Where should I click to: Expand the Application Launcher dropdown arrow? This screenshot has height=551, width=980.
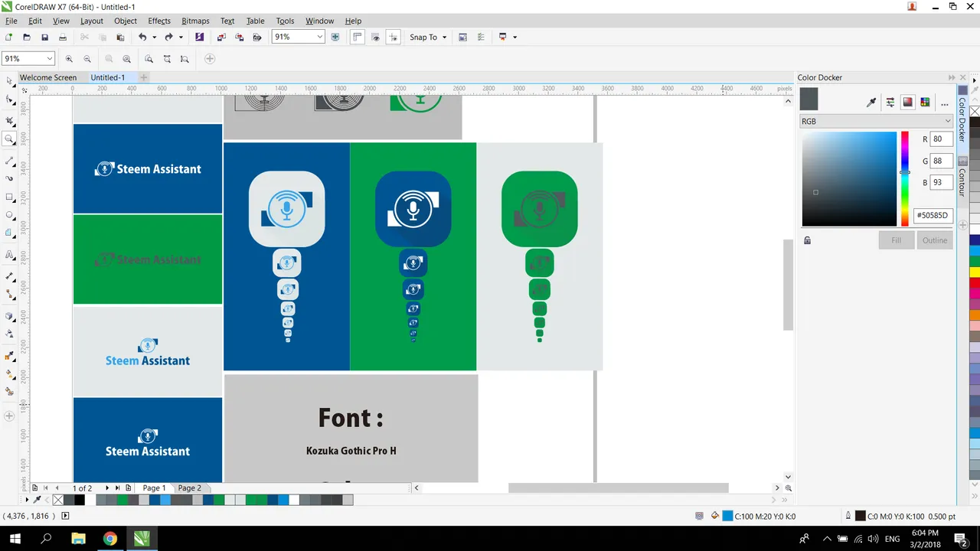[x=514, y=37]
